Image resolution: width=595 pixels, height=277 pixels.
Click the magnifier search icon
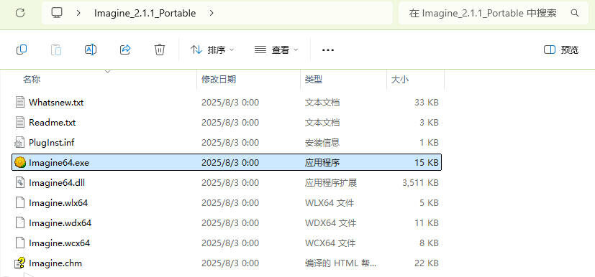575,13
